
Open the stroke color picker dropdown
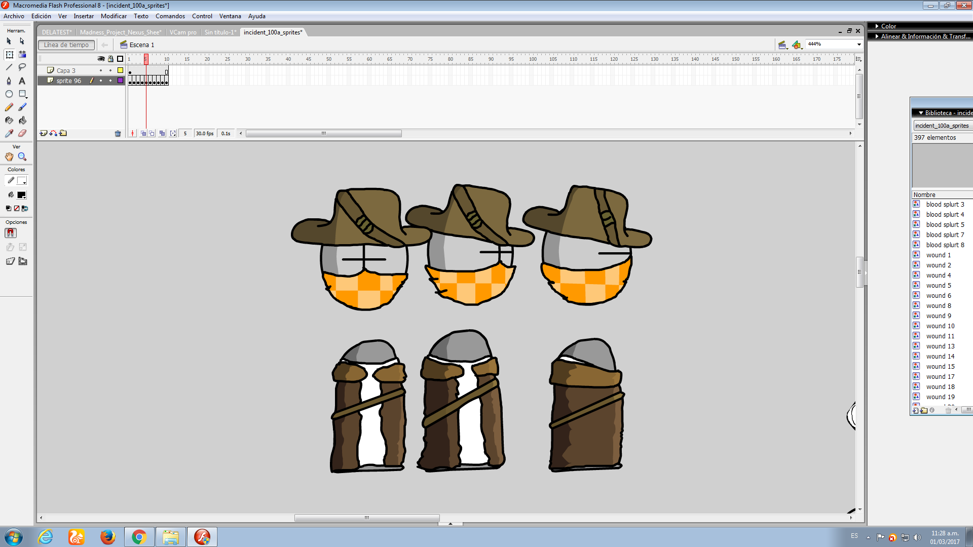pyautogui.click(x=22, y=181)
